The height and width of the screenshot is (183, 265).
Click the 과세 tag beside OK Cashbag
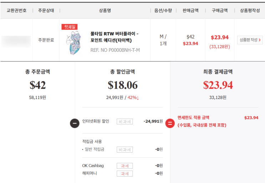click(x=124, y=166)
